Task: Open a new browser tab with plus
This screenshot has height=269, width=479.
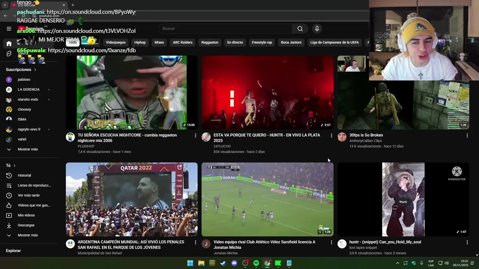Action: click(x=73, y=5)
